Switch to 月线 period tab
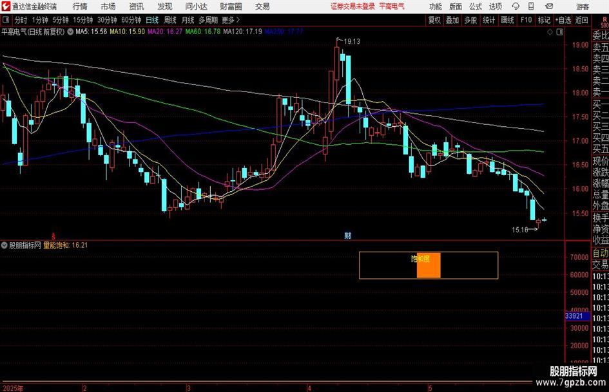 point(188,20)
